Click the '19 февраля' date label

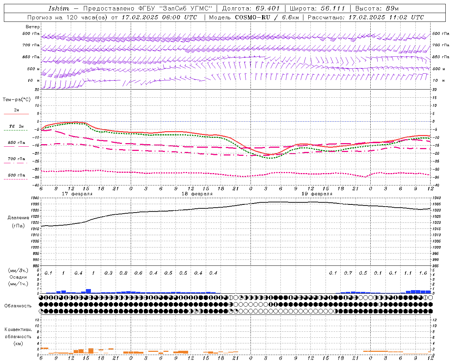click(317, 194)
